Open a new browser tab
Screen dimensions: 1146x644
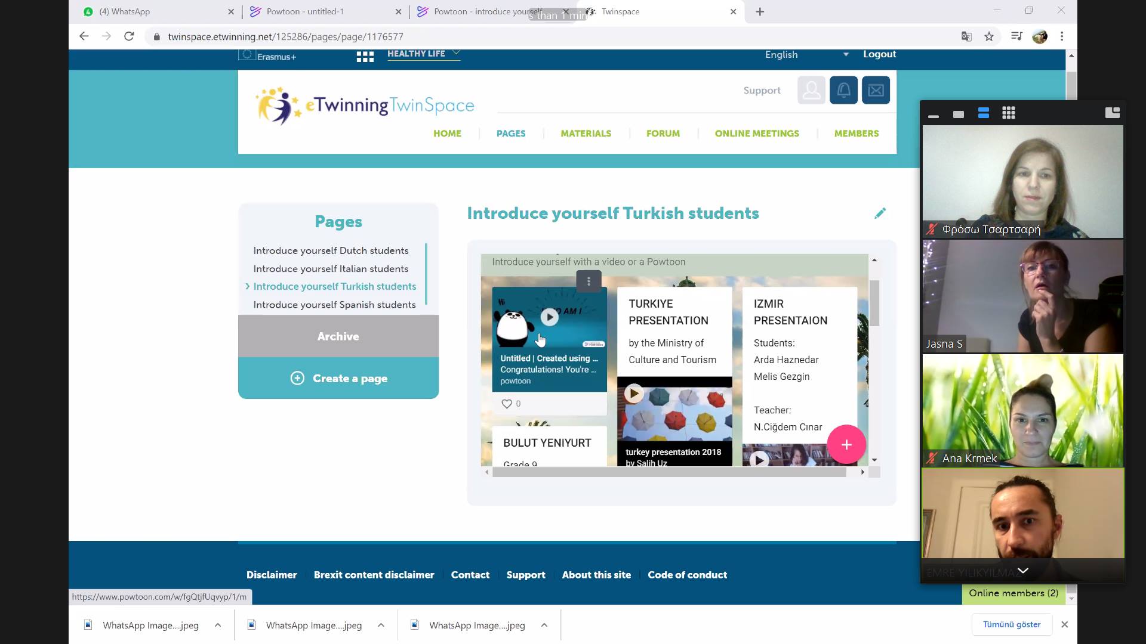(x=760, y=11)
